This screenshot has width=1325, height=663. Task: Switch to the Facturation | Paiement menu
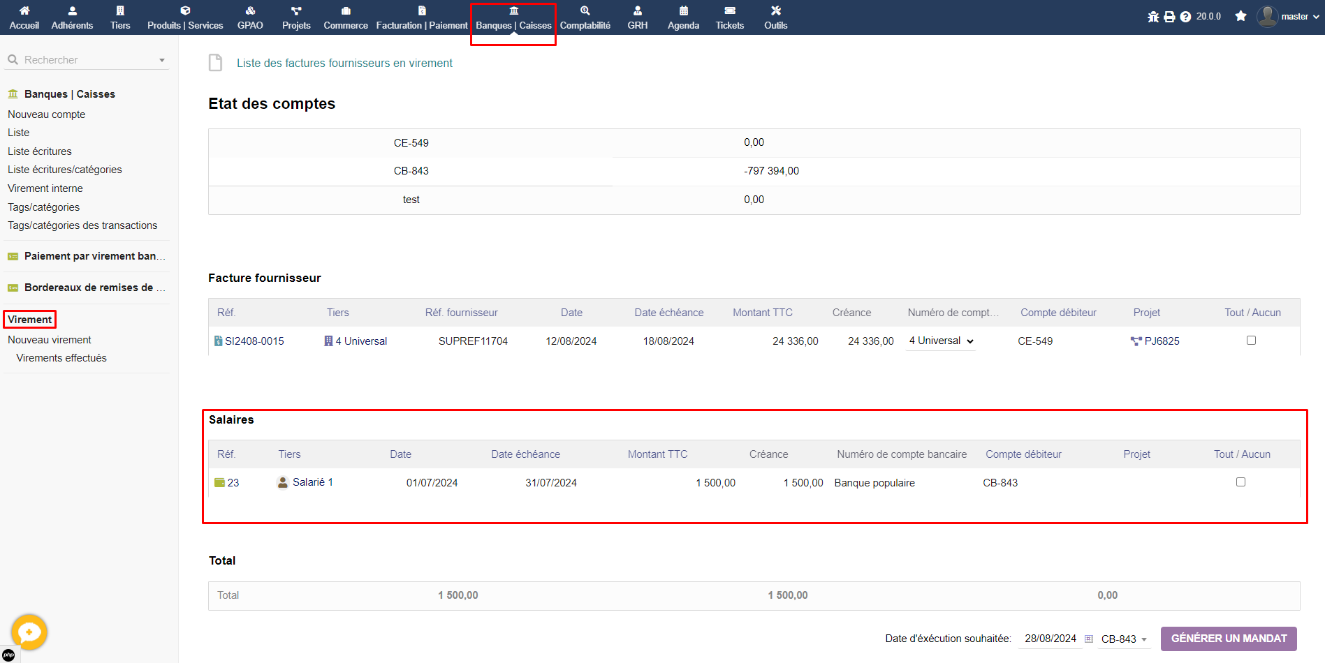[x=422, y=17]
